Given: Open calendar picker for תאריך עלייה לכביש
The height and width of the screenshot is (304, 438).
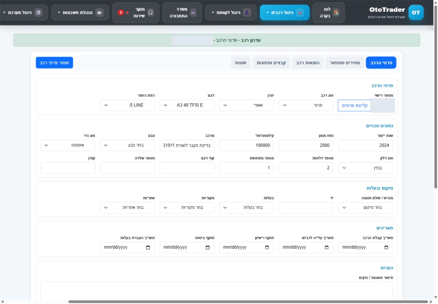Looking at the screenshot, I should pos(326,248).
